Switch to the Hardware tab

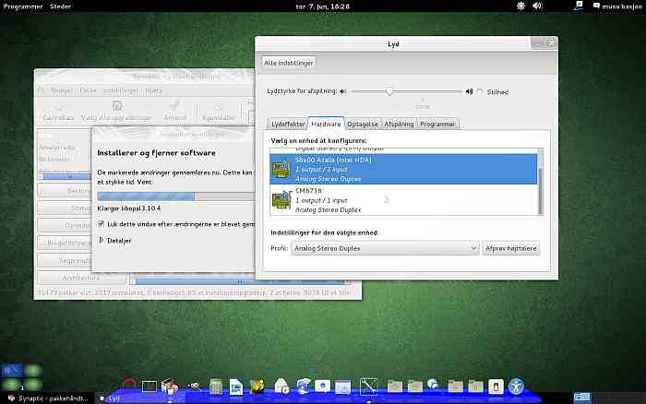[326, 124]
